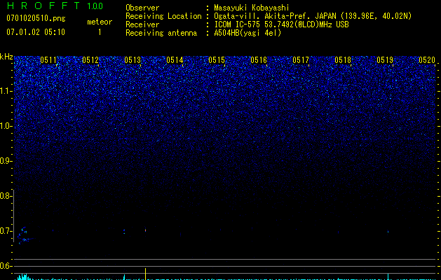The image size is (441, 280).
Task: Click the Ogata-vill. Akita-Pref. JAPAN location text
Action: pos(313,16)
